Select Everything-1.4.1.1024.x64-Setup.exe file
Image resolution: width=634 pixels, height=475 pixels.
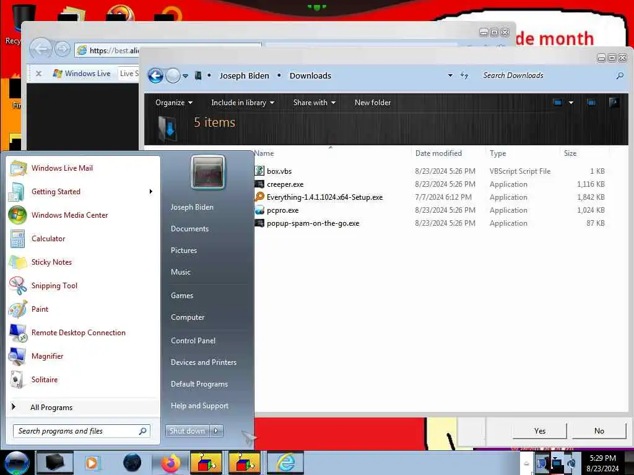tap(324, 197)
